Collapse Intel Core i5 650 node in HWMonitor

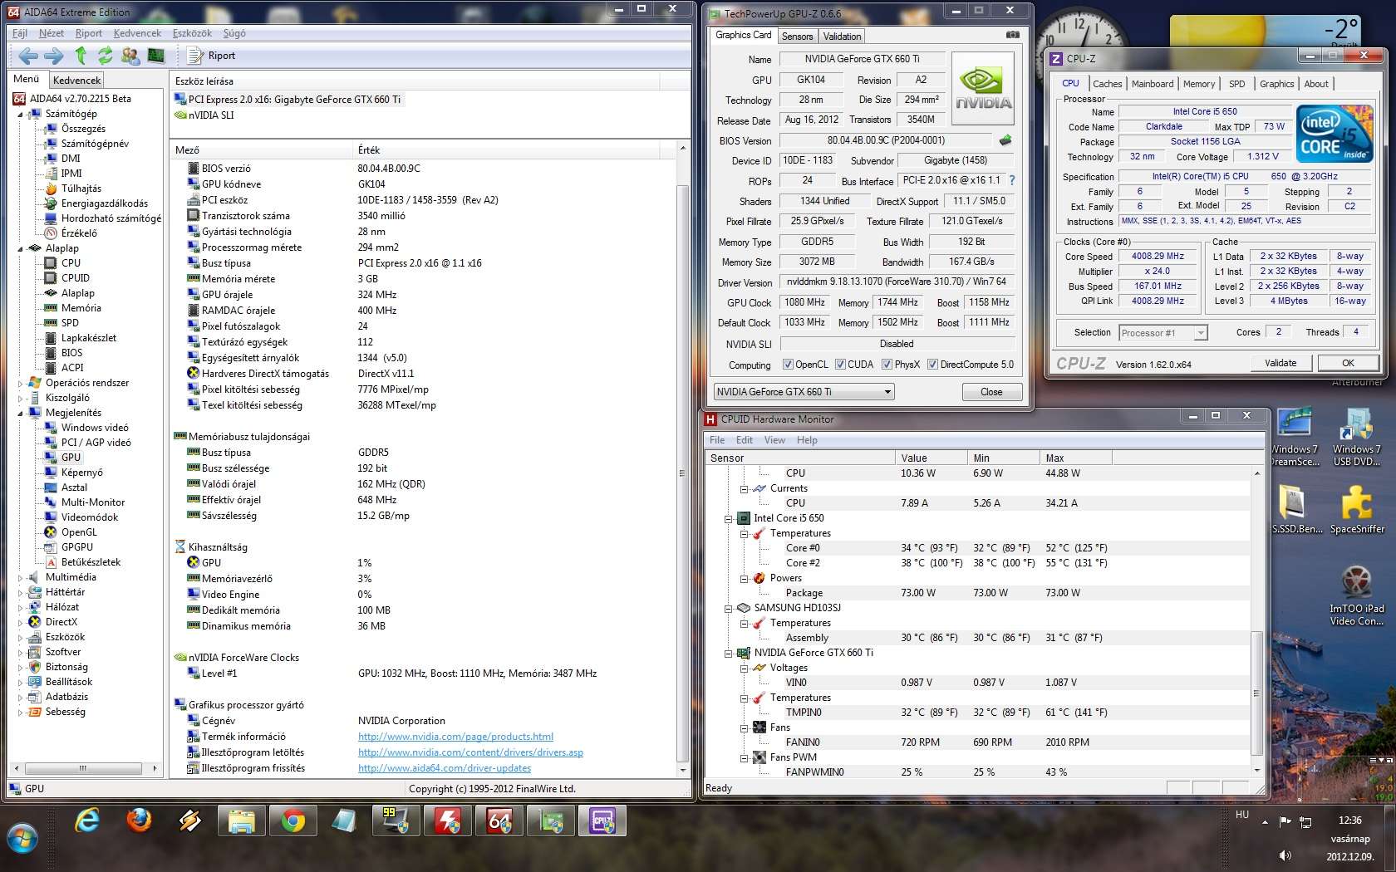[728, 518]
